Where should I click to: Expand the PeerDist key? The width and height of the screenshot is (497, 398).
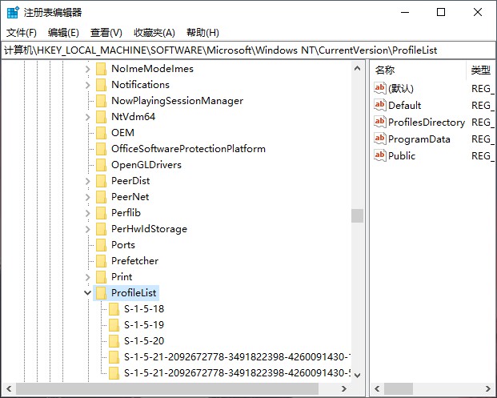(88, 181)
